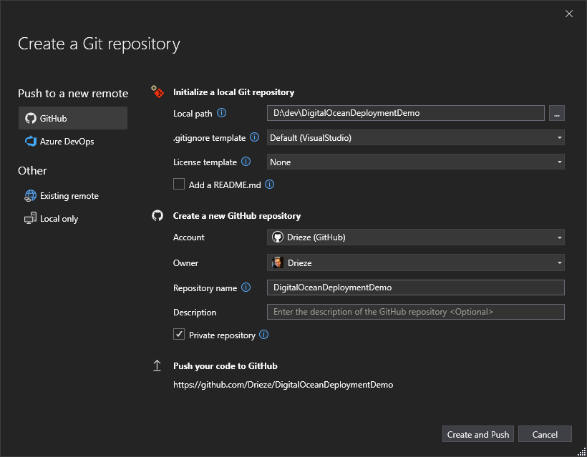
Task: Click the Create a new GitHub repository heading
Action: (x=237, y=216)
